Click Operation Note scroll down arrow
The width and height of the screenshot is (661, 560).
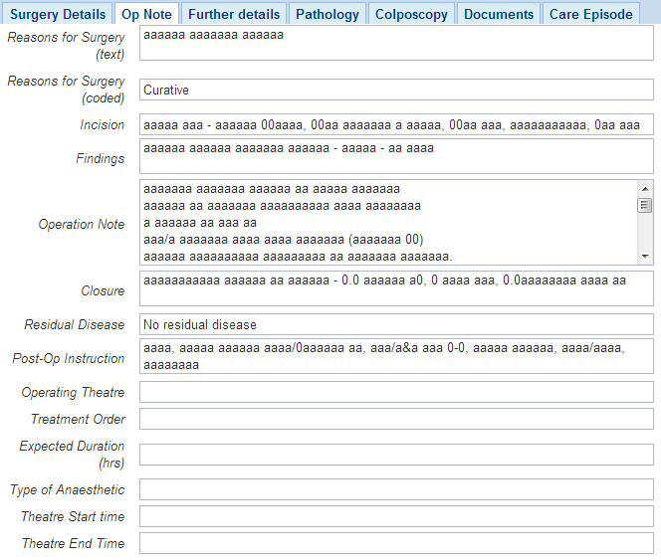[645, 256]
